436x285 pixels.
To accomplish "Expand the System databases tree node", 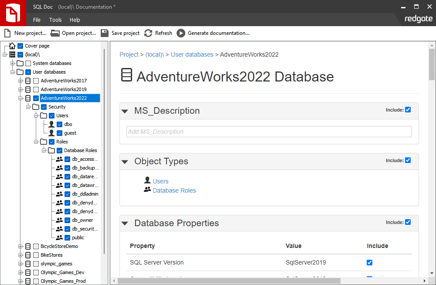I will coord(13,63).
